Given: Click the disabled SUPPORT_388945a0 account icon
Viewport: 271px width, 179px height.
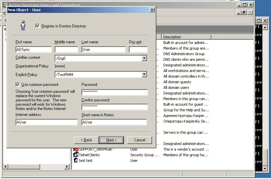Looking at the screenshot, I should point(76,149).
